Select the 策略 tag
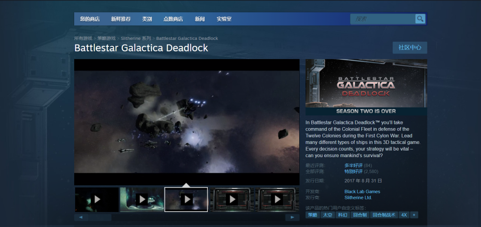481x227 pixels. point(312,215)
